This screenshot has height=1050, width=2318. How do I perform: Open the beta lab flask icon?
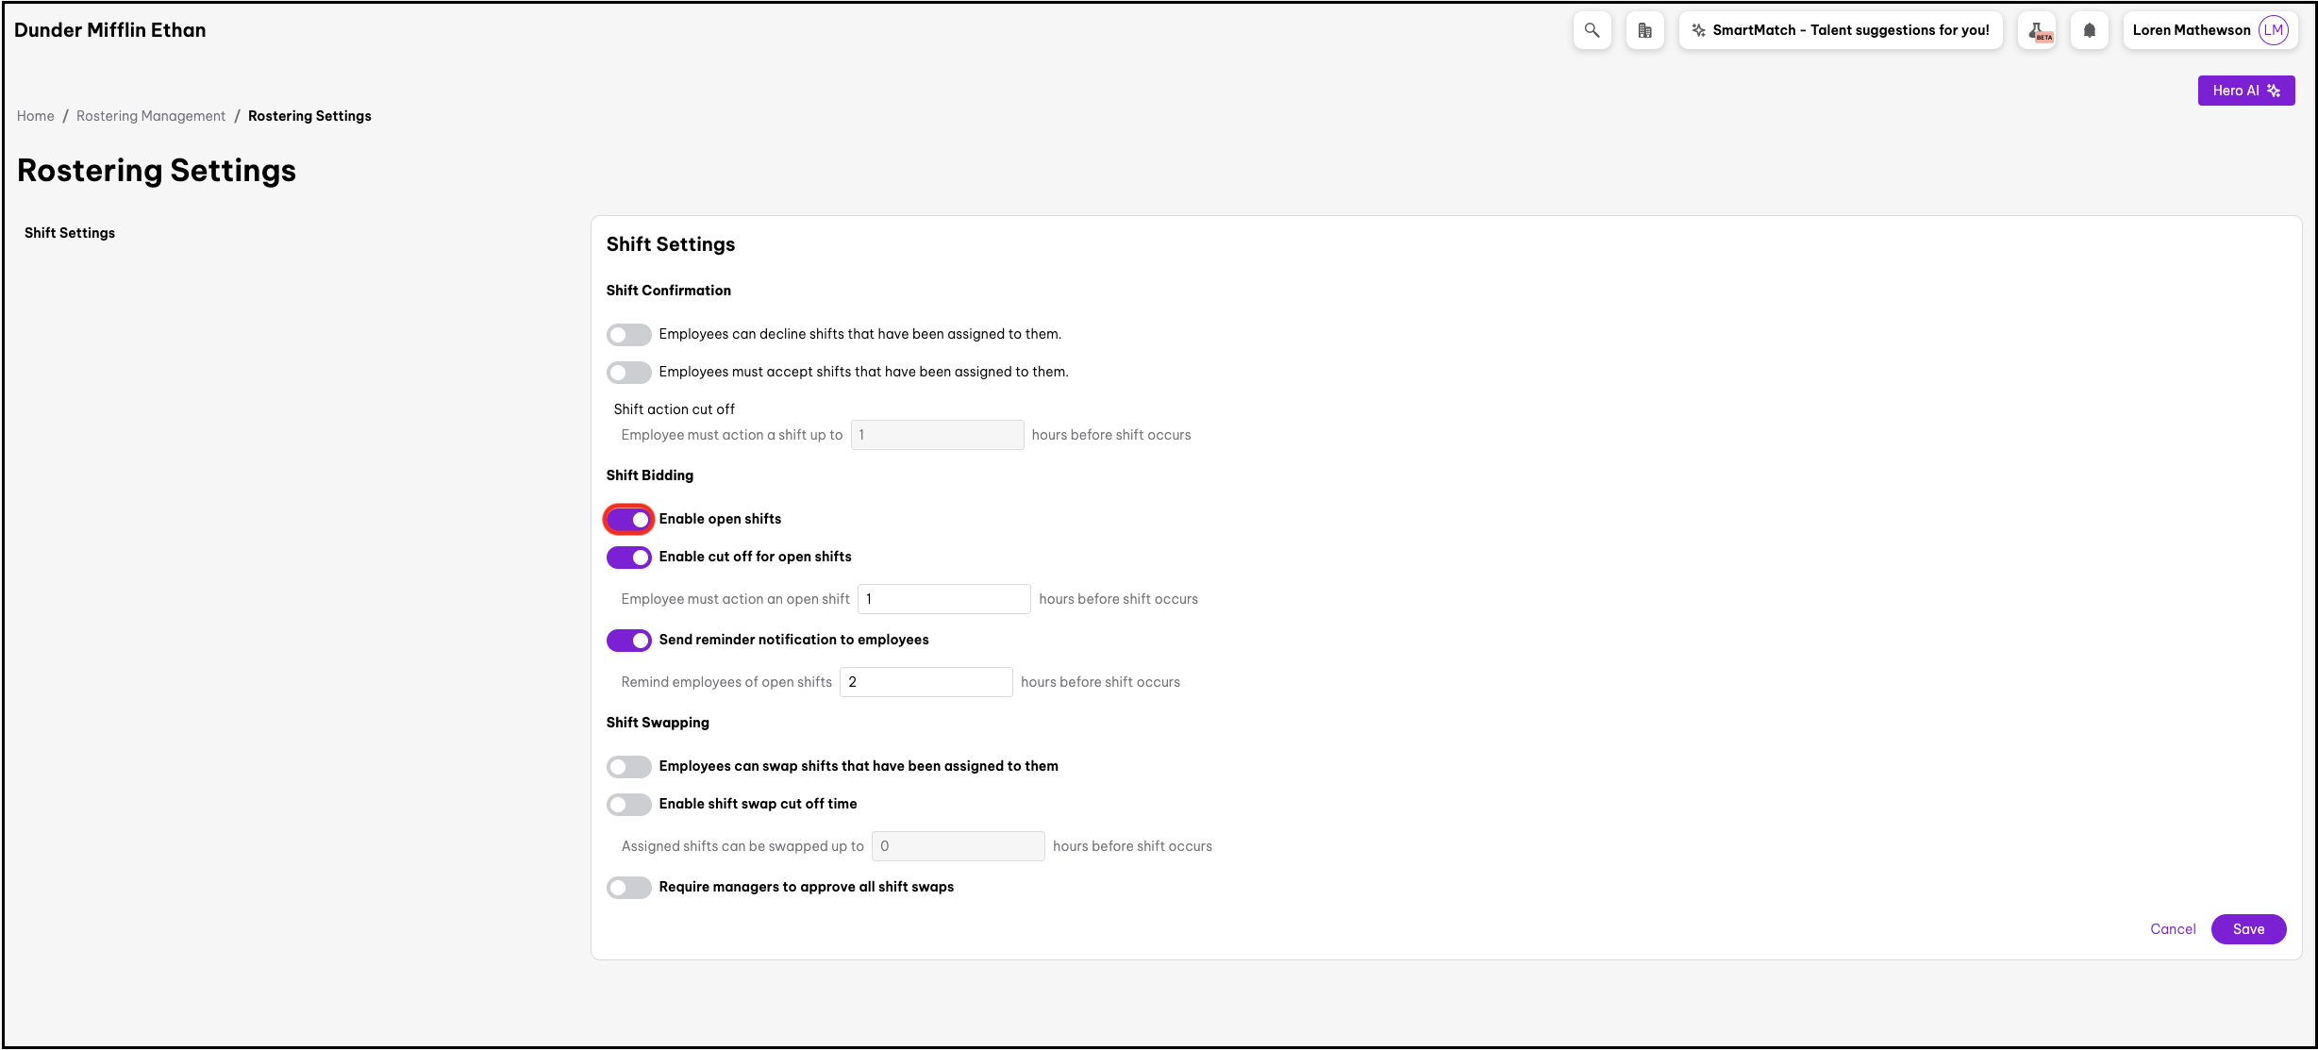pyautogui.click(x=2037, y=30)
